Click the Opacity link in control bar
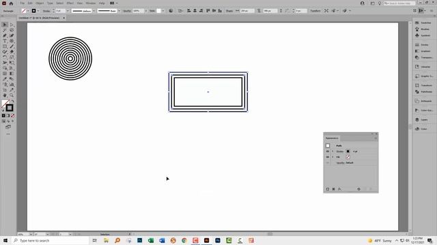 click(x=127, y=11)
